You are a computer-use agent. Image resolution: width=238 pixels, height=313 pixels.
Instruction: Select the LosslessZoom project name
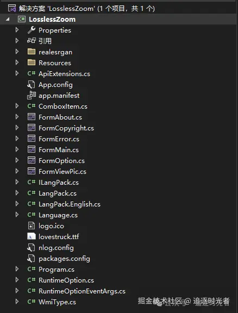point(52,20)
